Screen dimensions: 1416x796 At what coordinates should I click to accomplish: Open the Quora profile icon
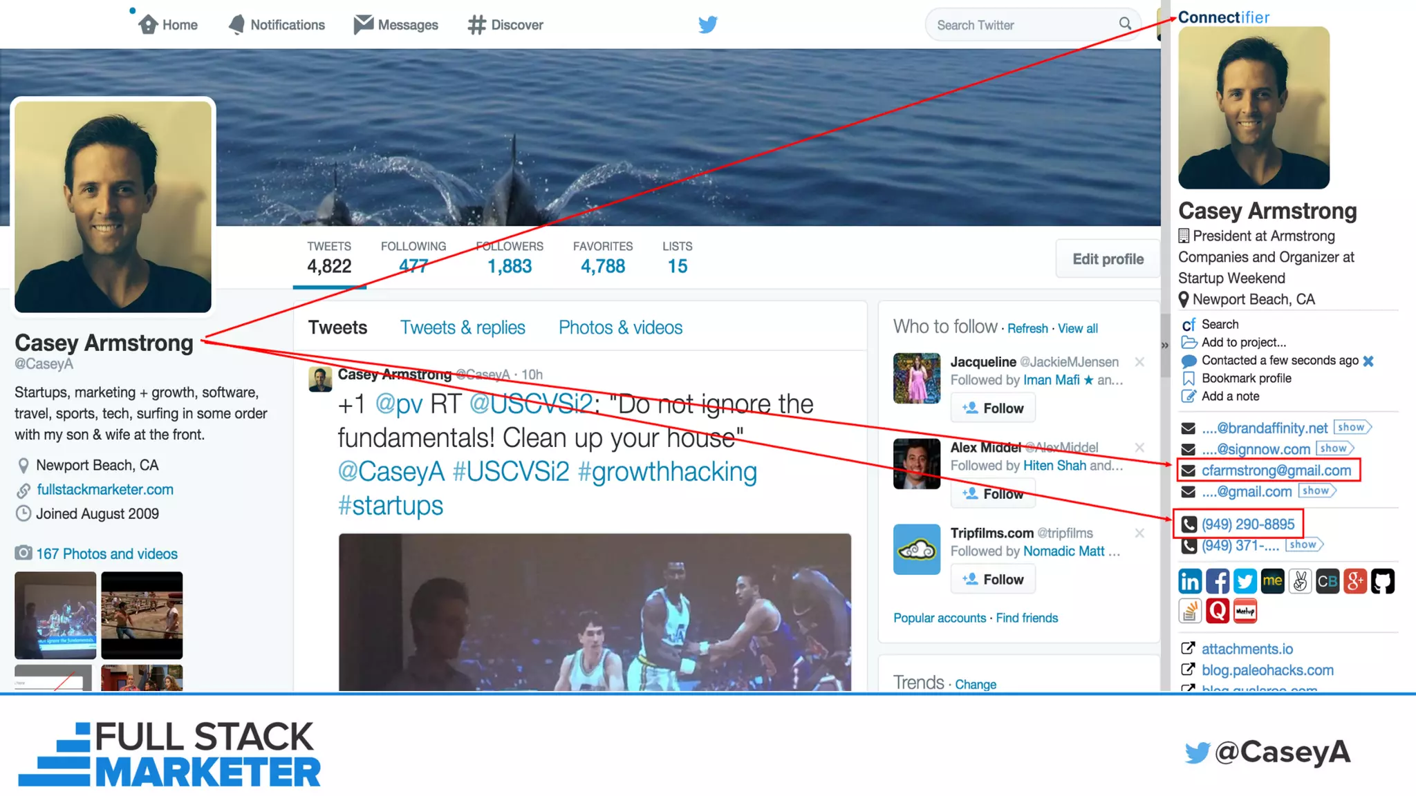click(1218, 611)
